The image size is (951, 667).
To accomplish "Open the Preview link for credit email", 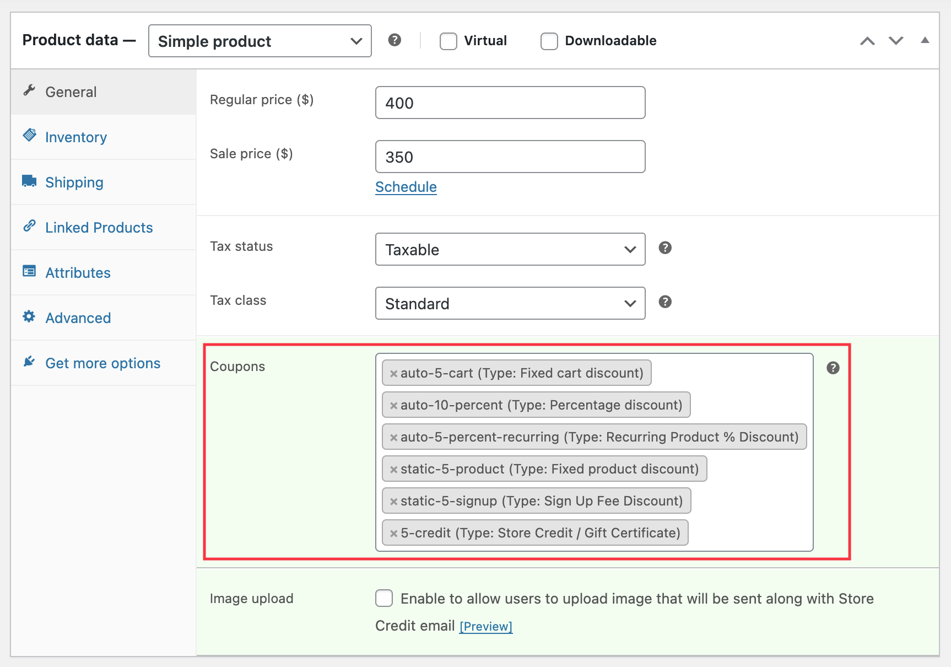I will click(485, 627).
